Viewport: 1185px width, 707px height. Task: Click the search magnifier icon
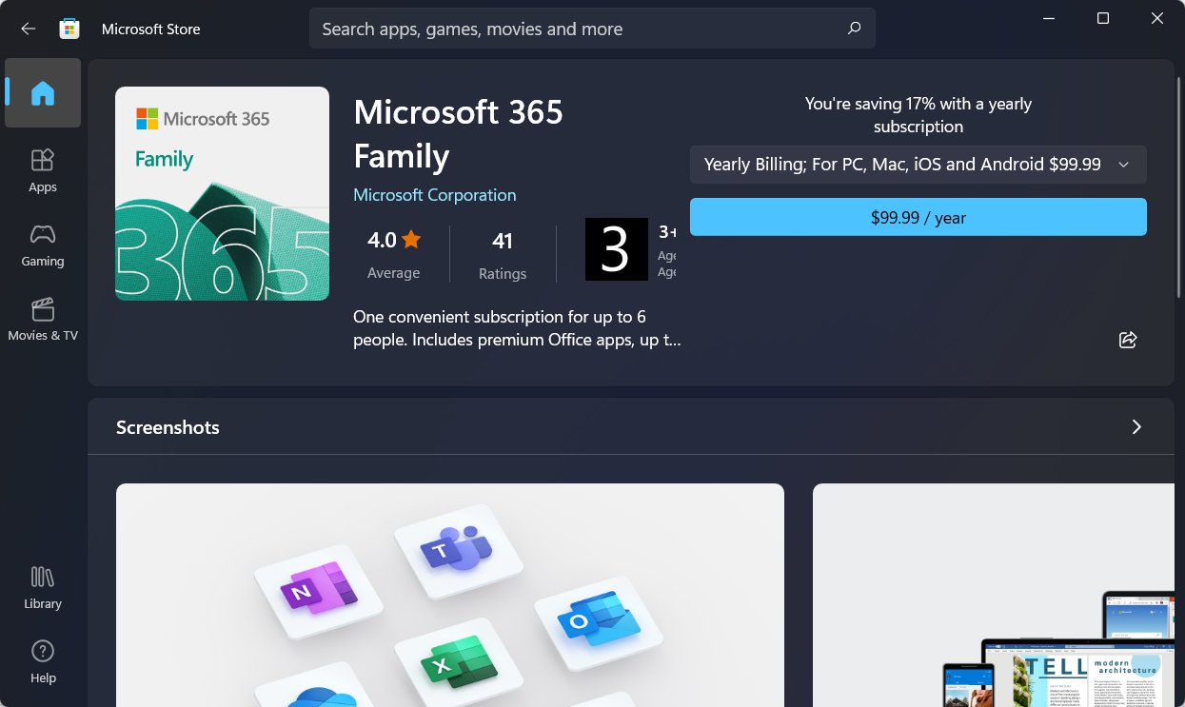(854, 29)
